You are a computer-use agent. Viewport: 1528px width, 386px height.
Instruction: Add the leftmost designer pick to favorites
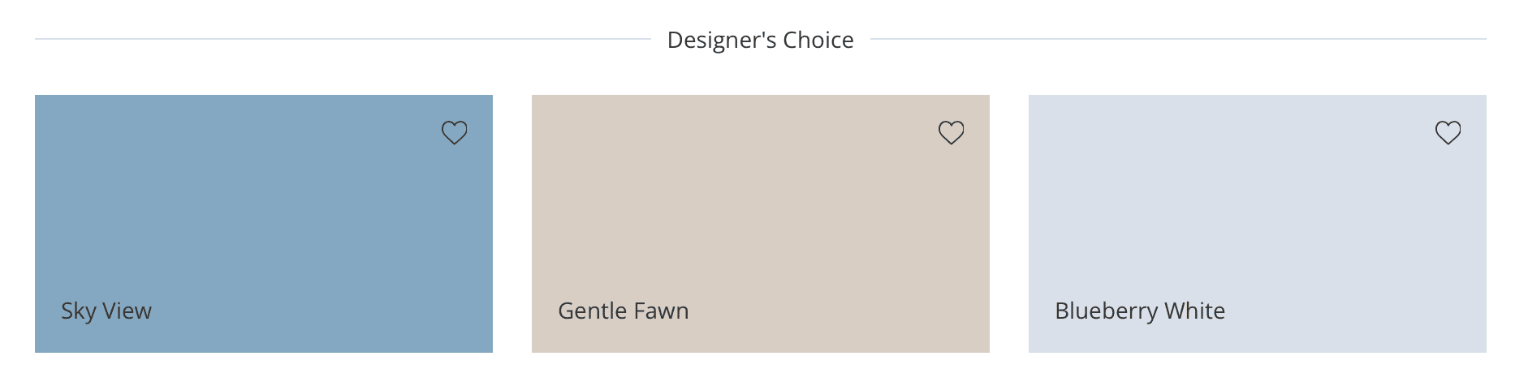(454, 132)
